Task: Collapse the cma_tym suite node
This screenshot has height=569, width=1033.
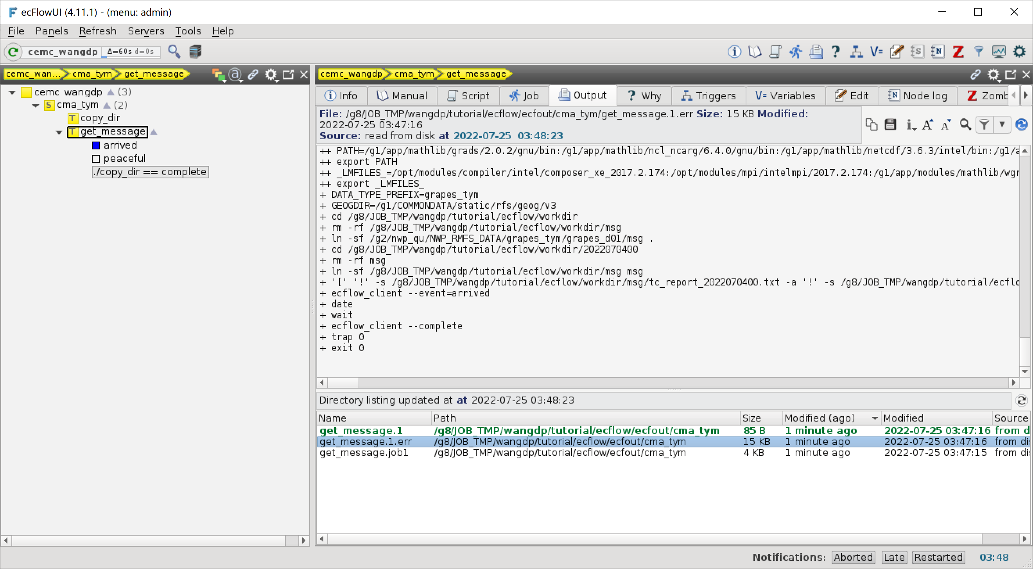Action: click(x=36, y=106)
